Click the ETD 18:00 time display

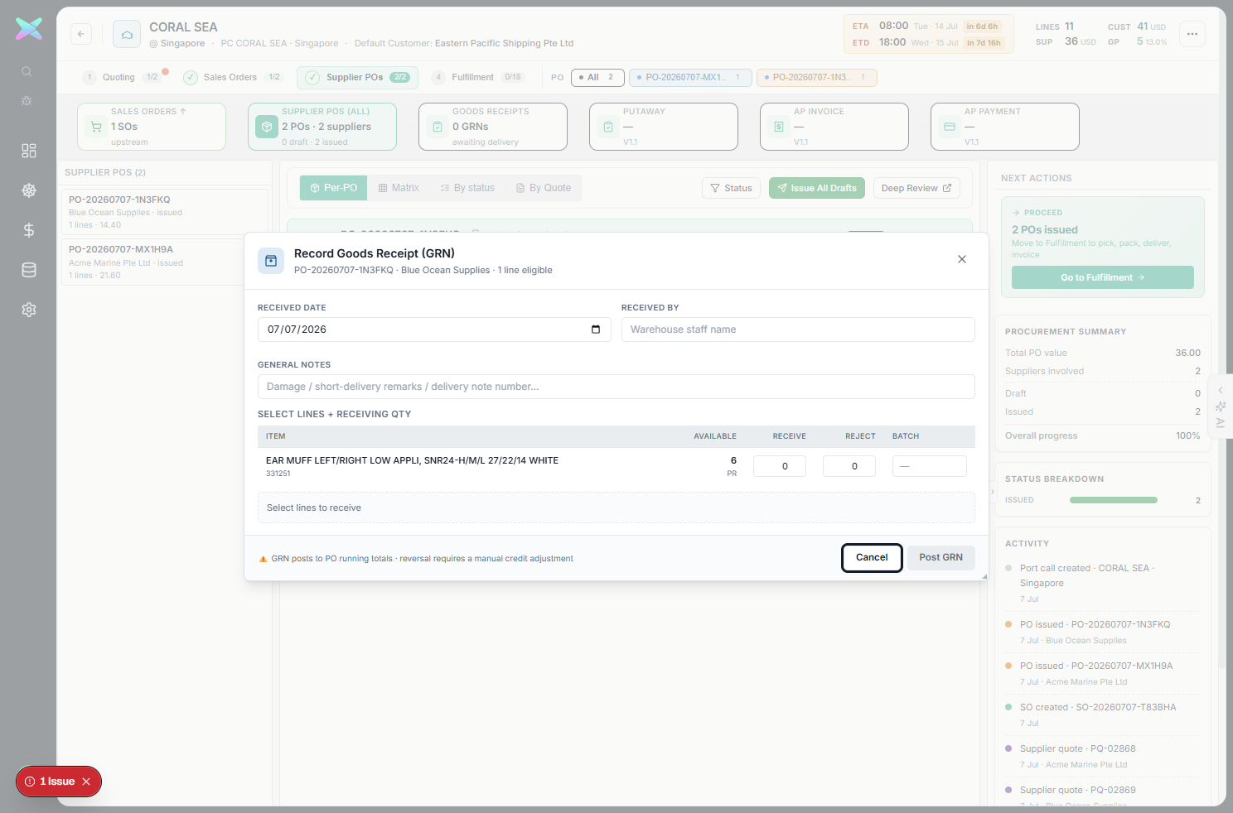pos(892,42)
